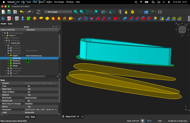Open the curly braces macro icon

(x=160, y=12)
